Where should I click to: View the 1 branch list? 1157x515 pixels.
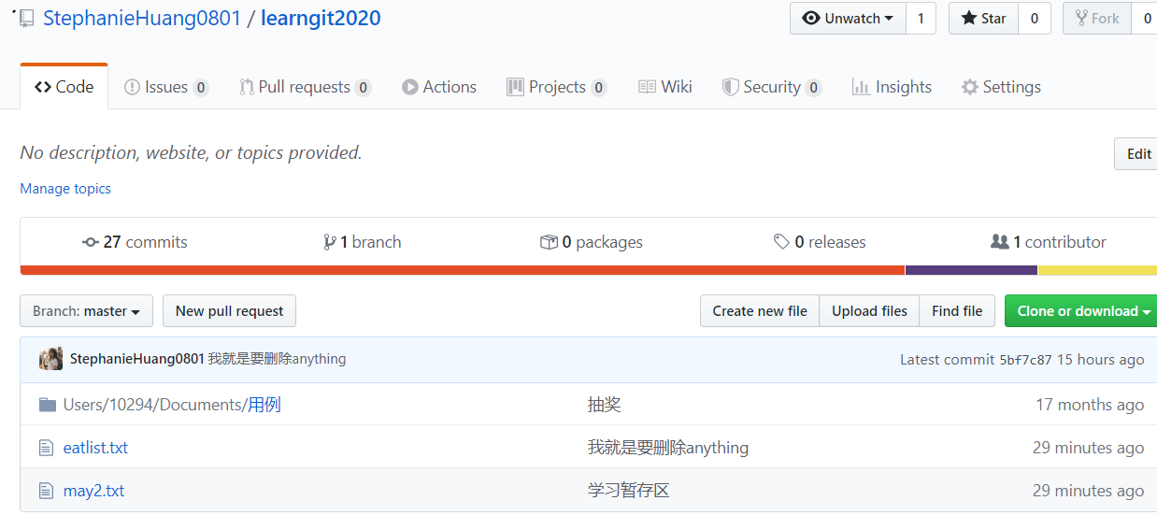point(362,242)
